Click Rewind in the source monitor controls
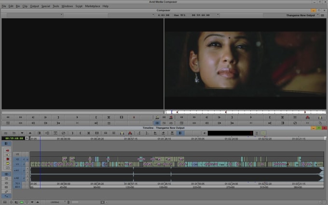 [8, 117]
